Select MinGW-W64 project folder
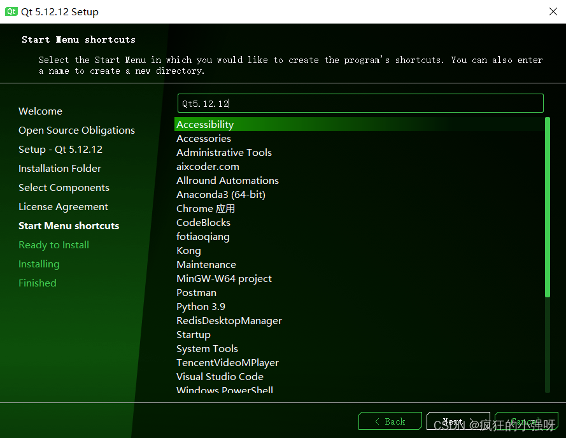The height and width of the screenshot is (438, 566). 359,278
